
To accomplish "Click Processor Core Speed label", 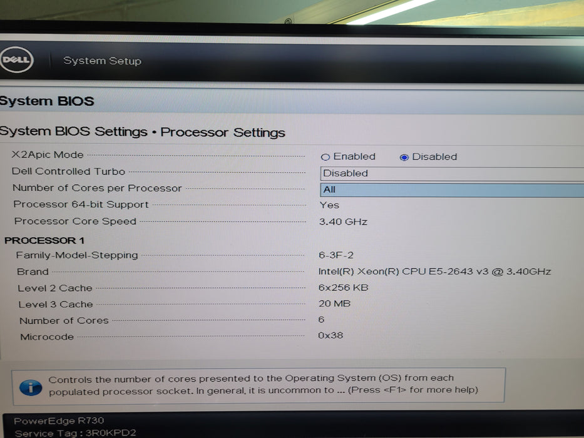I will click(x=75, y=222).
